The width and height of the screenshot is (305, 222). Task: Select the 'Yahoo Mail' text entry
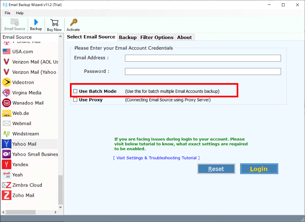[24, 144]
